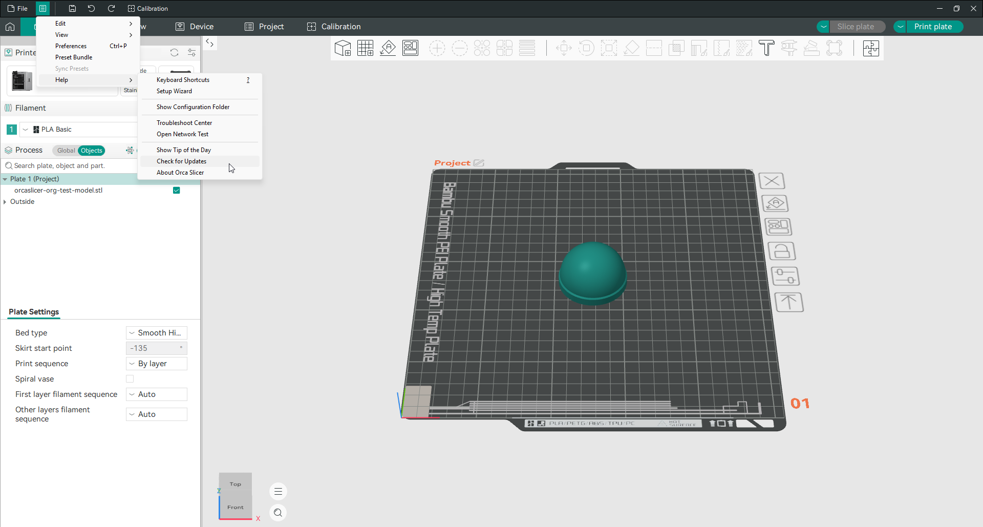Switch Process mode to Objects
This screenshot has width=983, height=527.
point(92,151)
